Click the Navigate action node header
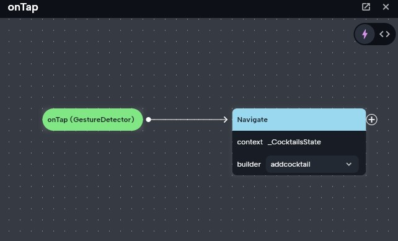This screenshot has width=398, height=241. [299, 120]
